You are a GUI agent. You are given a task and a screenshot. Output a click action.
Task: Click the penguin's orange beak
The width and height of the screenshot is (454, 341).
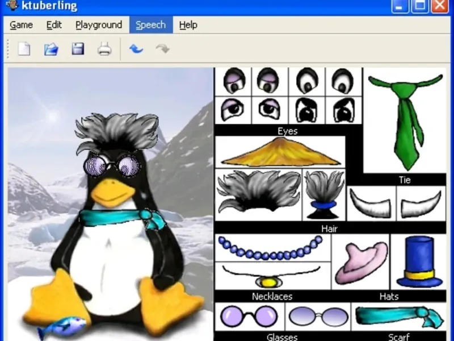112,192
